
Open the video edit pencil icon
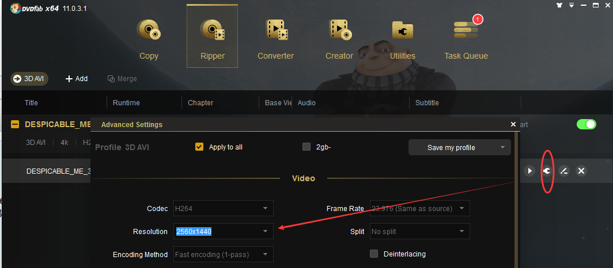pyautogui.click(x=563, y=171)
